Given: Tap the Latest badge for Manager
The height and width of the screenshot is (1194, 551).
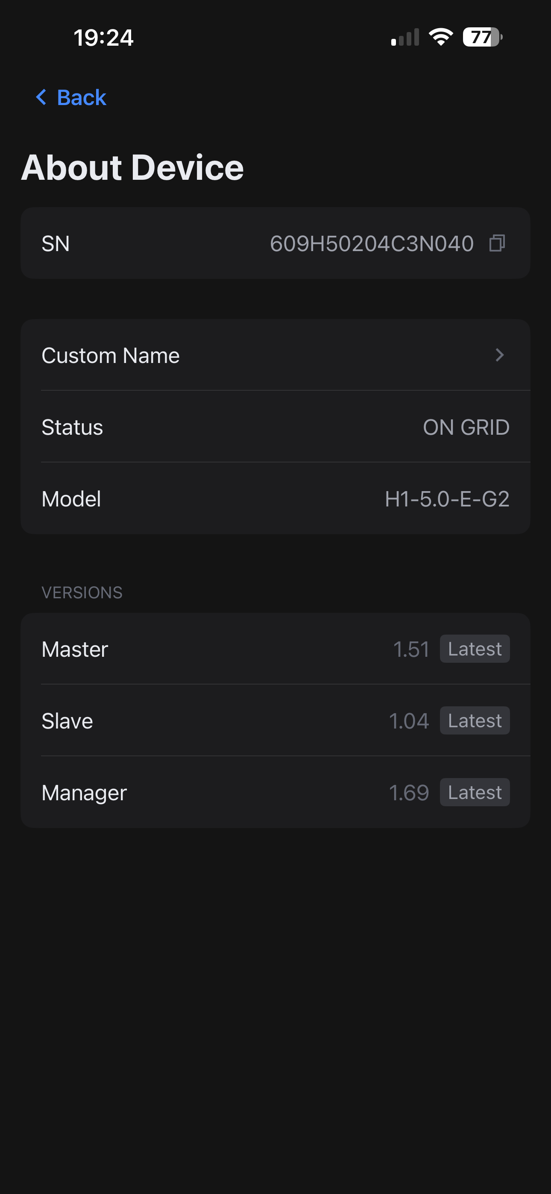Looking at the screenshot, I should [475, 793].
